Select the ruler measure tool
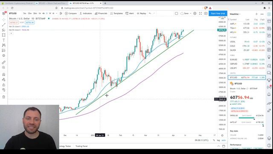The width and height of the screenshot is (273, 154). (x=4, y=62)
